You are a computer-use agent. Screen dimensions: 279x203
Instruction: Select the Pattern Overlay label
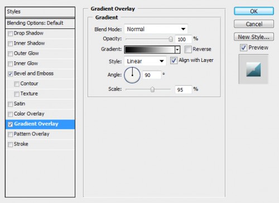[32, 134]
